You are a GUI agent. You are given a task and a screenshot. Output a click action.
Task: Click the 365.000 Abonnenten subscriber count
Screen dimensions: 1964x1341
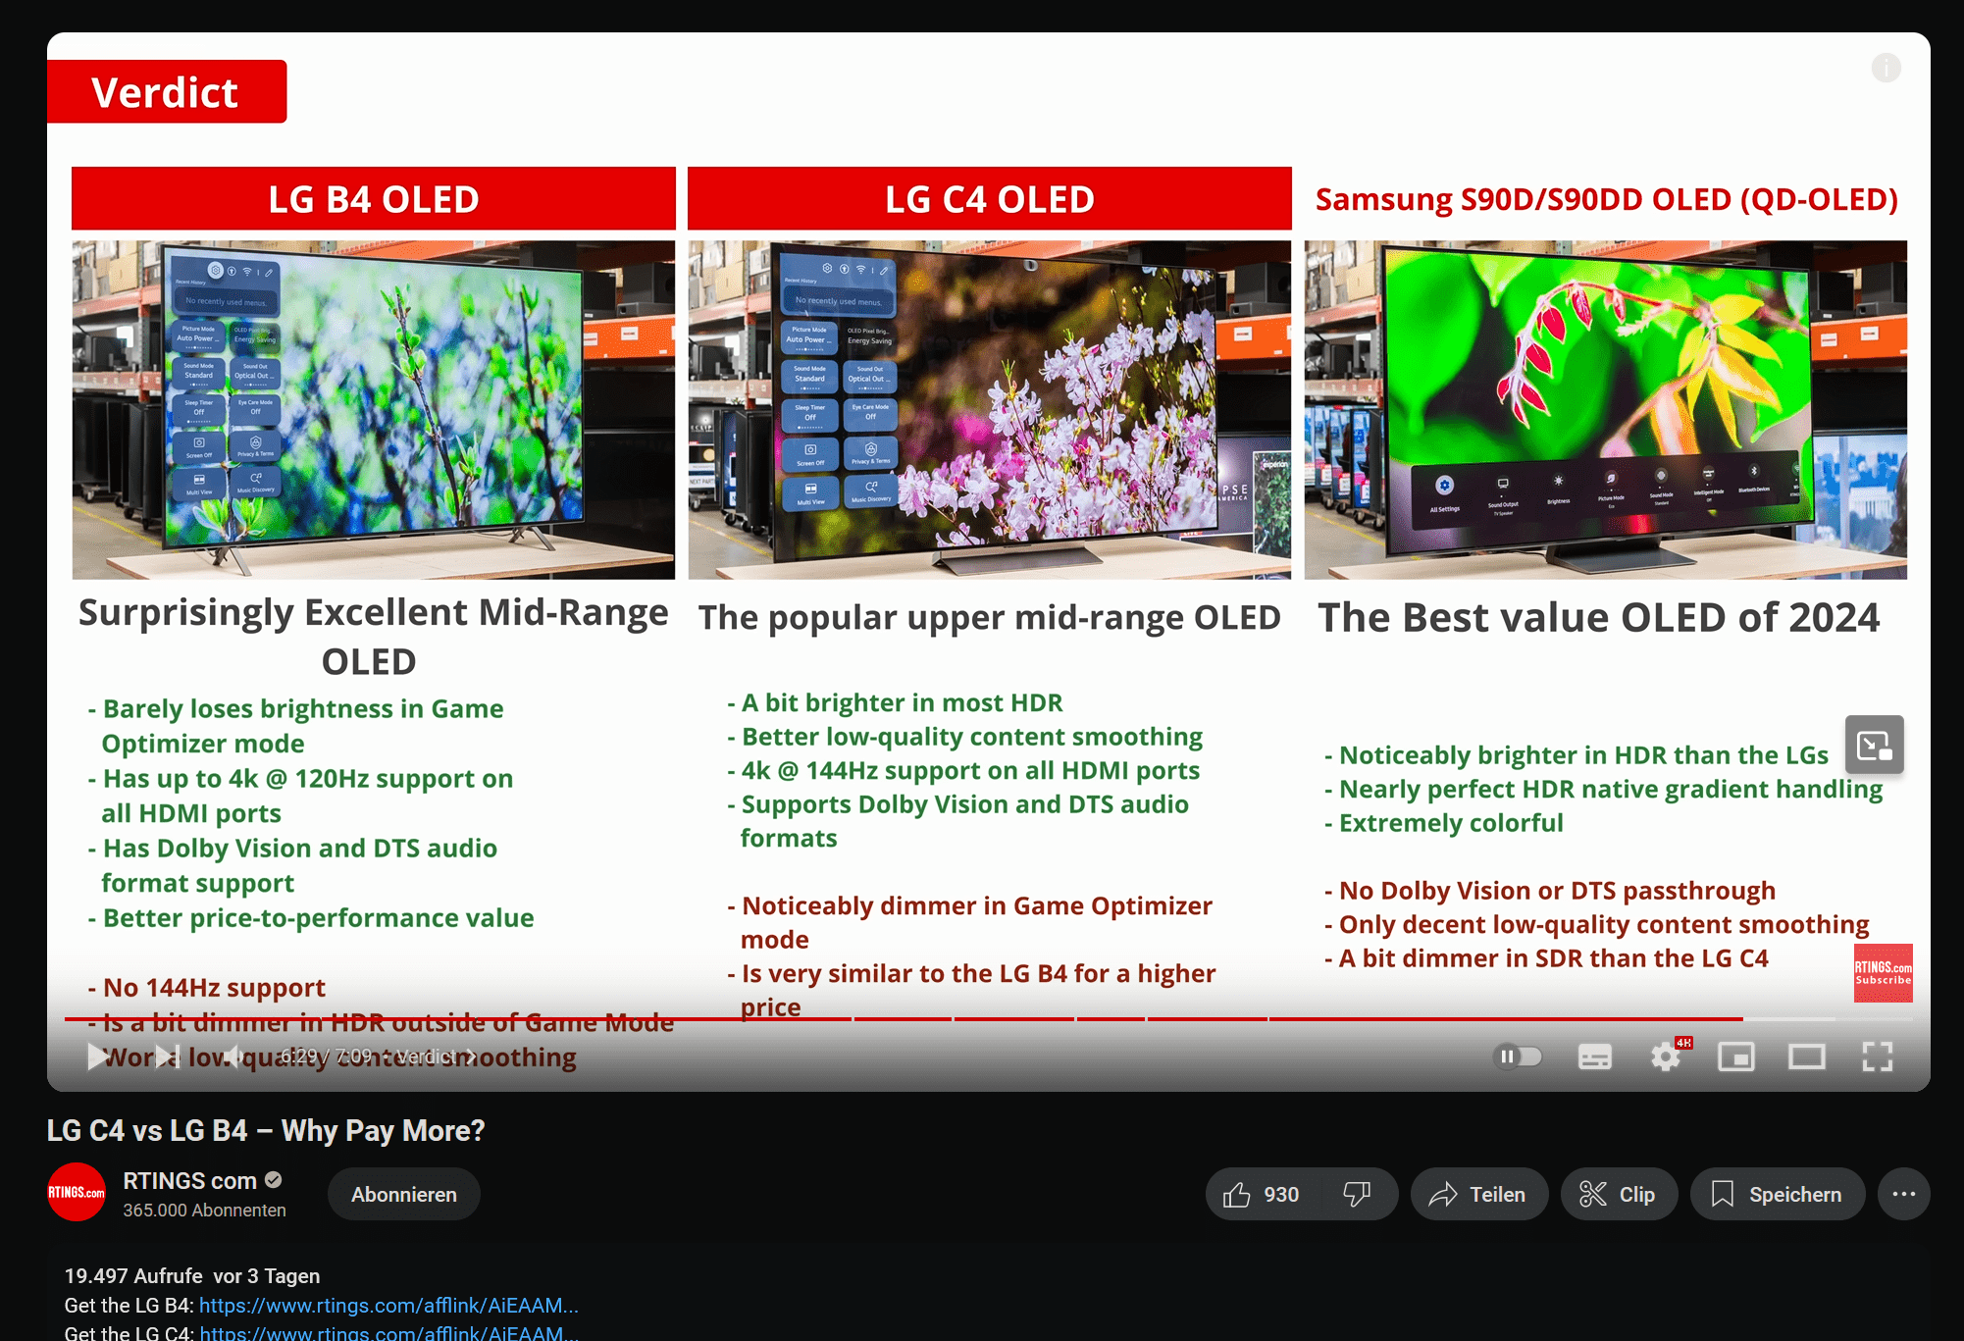click(205, 1211)
